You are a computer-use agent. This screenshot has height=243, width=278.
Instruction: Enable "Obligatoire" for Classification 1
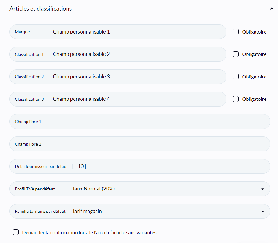[236, 54]
